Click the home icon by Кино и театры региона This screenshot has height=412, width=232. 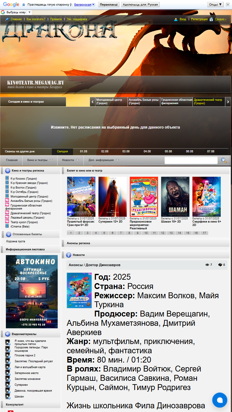point(8,171)
